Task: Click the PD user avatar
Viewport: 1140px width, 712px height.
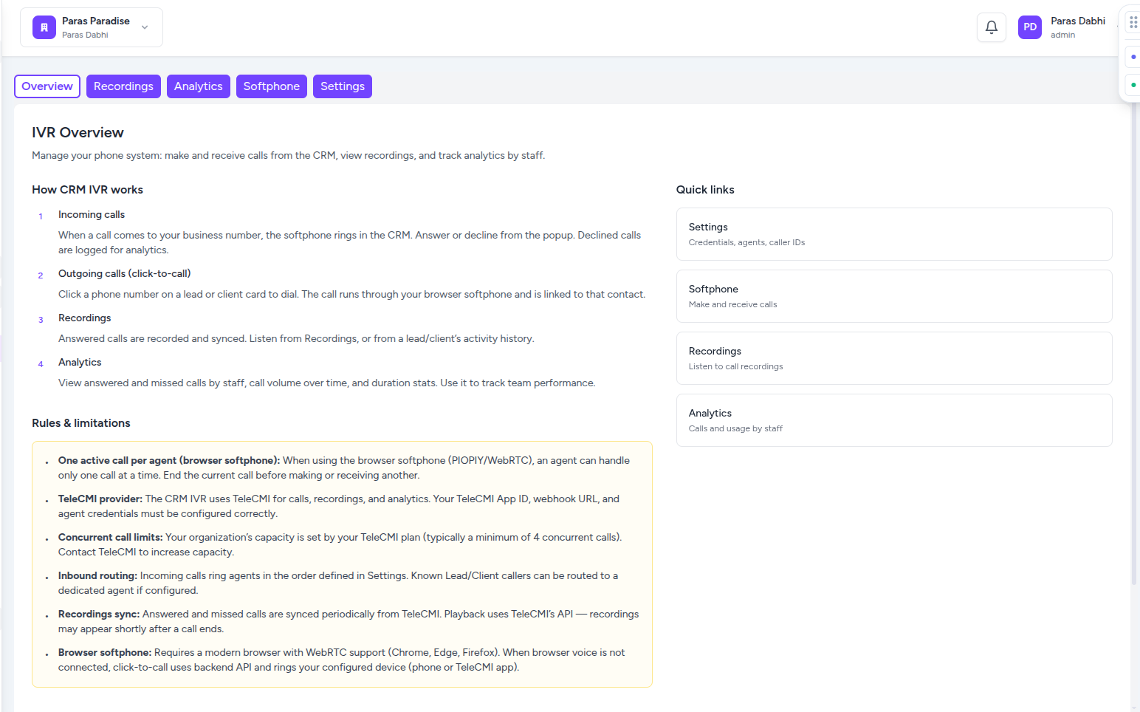Action: point(1029,27)
